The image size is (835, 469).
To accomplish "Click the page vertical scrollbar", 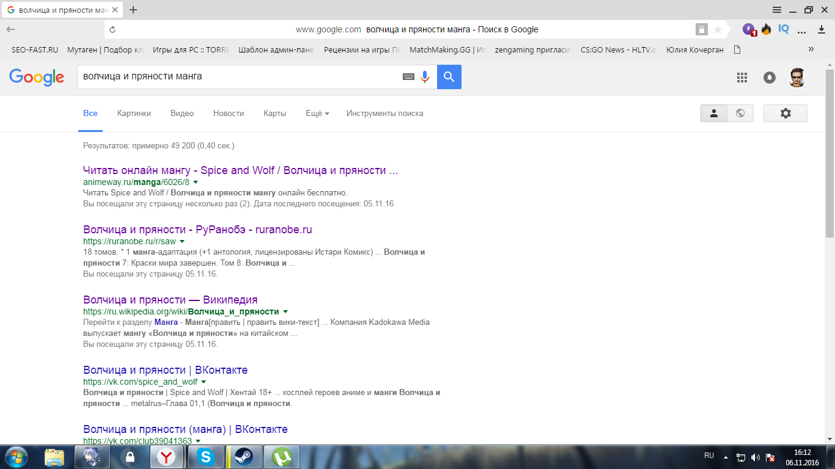I will click(829, 153).
